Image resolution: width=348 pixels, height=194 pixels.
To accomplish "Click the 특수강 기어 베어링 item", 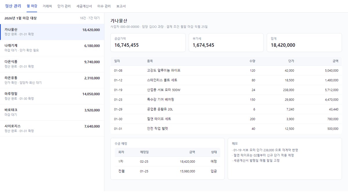I will point(161,99).
